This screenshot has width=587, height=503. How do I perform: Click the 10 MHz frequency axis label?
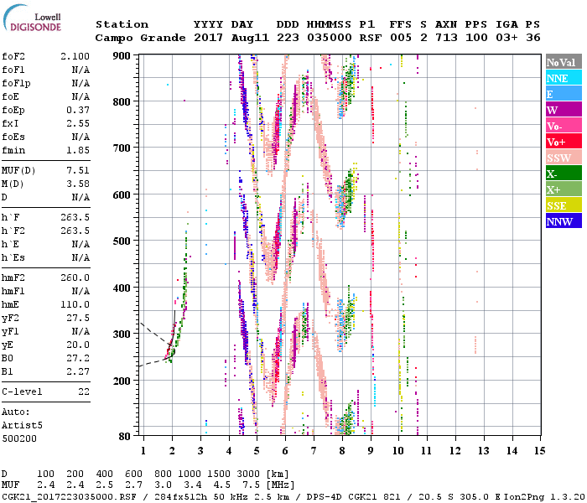pos(398,451)
